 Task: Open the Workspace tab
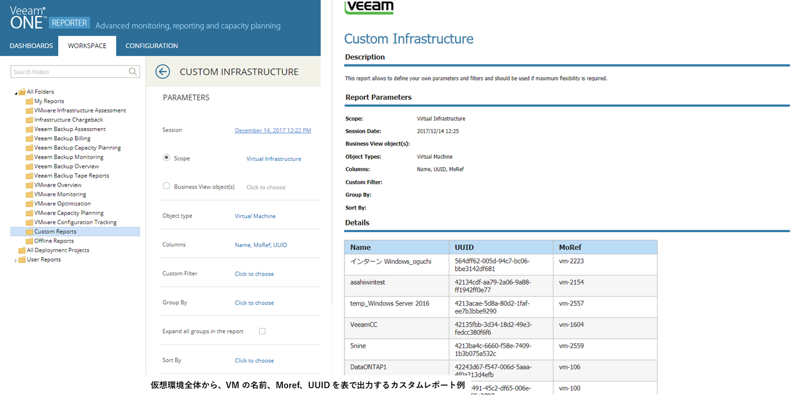pyautogui.click(x=87, y=46)
